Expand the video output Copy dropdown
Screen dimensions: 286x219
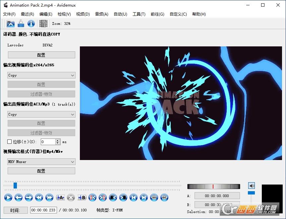[41, 75]
